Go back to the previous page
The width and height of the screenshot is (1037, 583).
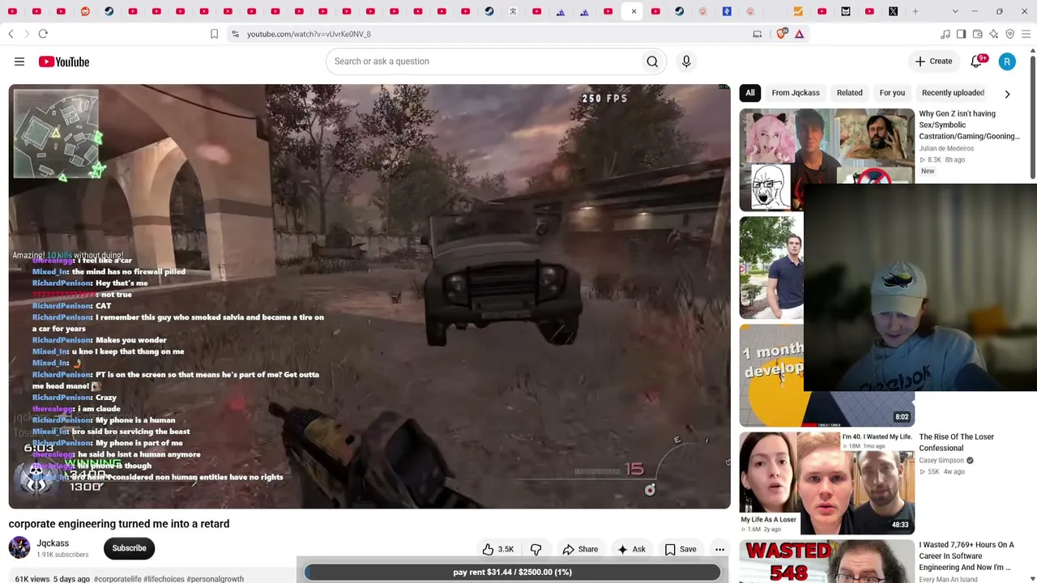click(x=11, y=34)
